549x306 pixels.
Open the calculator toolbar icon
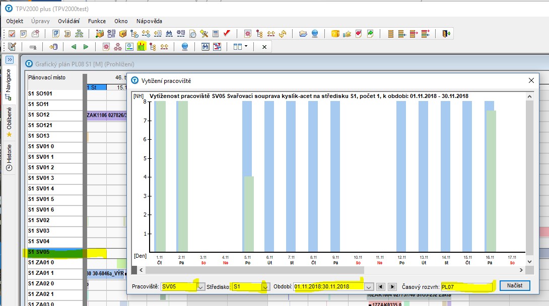216,34
